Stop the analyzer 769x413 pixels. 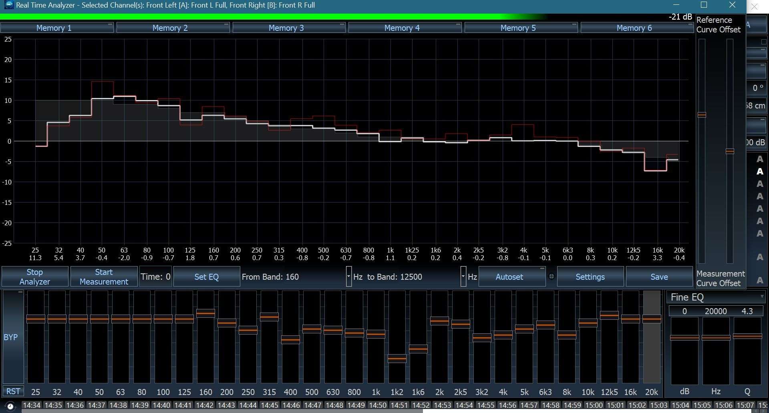(35, 277)
